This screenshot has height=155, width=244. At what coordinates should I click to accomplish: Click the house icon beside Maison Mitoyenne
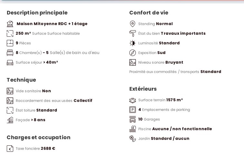(10, 24)
